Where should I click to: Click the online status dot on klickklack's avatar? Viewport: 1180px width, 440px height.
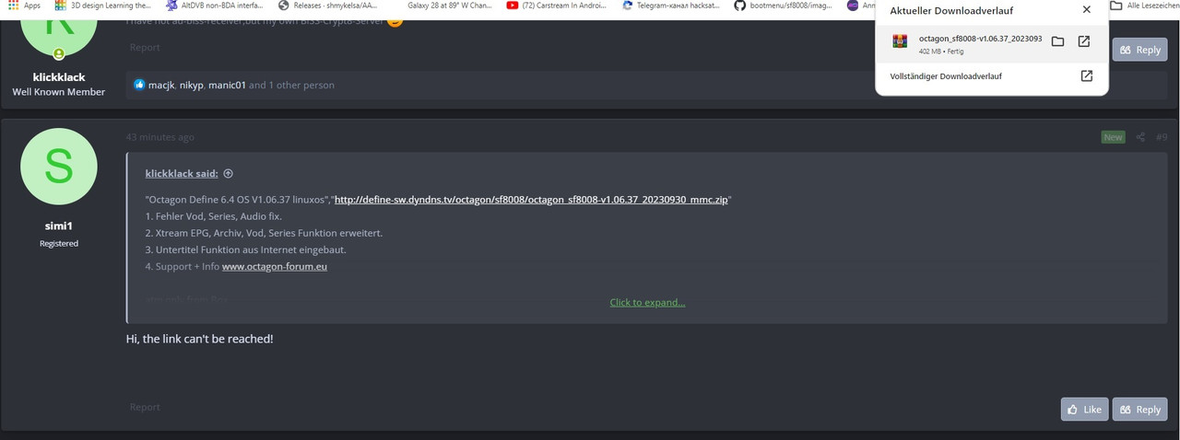click(x=59, y=54)
